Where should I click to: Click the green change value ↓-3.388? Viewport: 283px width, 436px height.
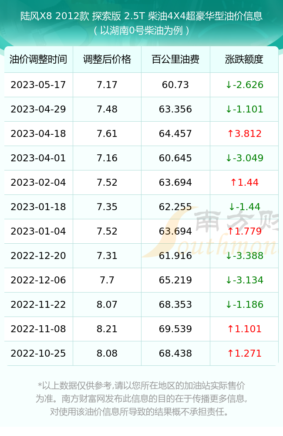pyautogui.click(x=244, y=256)
